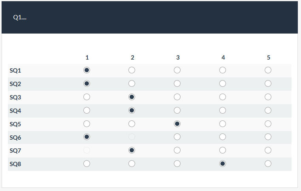Click the column 4 header

(223, 58)
